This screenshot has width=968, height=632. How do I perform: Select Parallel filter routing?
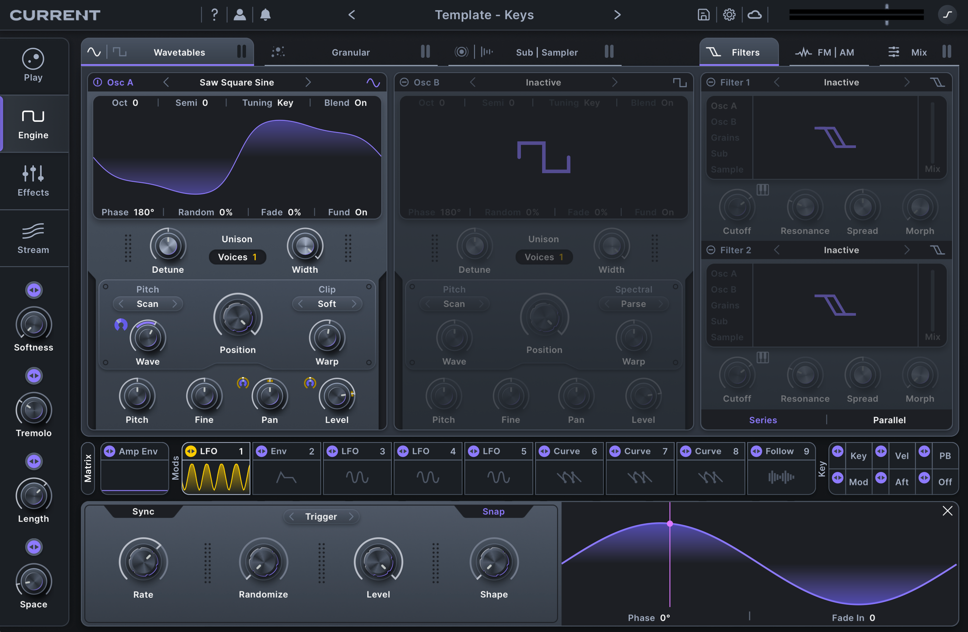pyautogui.click(x=889, y=420)
